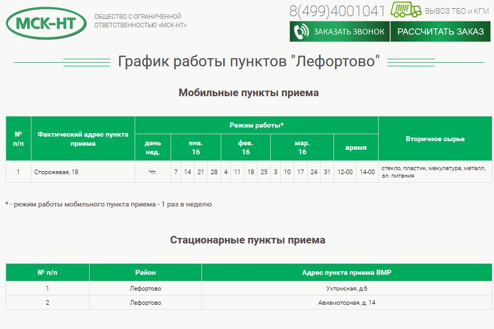The height and width of the screenshot is (329, 494).
Task: Click the Ухтомская, д.6 address cell
Action: (x=347, y=289)
